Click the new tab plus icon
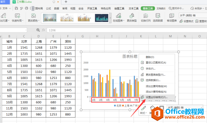 click(66, 2)
